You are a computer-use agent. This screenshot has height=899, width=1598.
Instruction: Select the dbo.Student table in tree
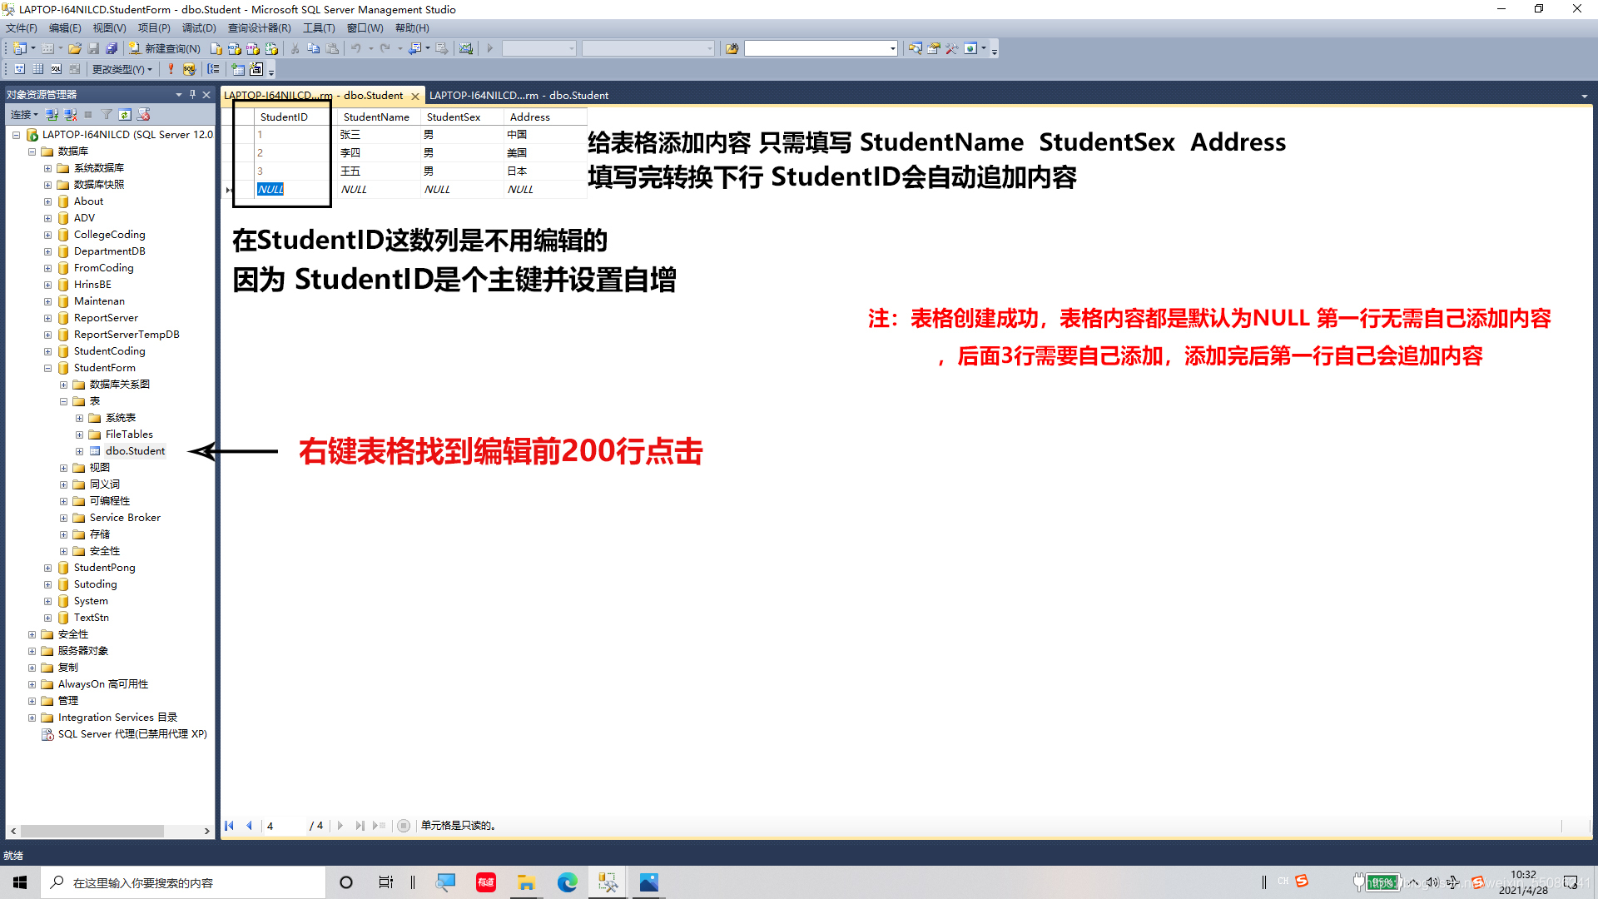[135, 451]
